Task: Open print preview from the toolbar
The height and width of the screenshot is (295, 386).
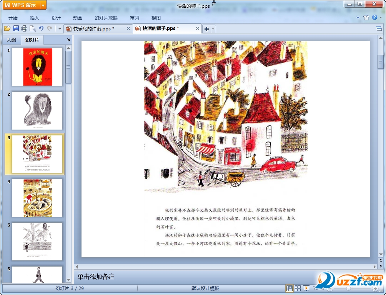Action: coord(33,28)
